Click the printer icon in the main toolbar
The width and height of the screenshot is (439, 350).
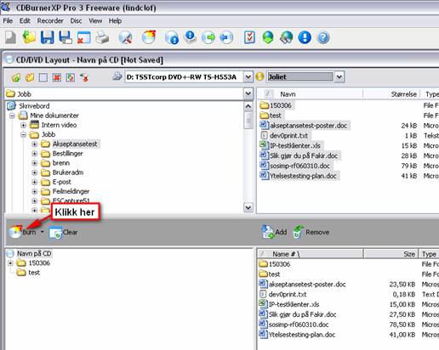[x=102, y=37]
